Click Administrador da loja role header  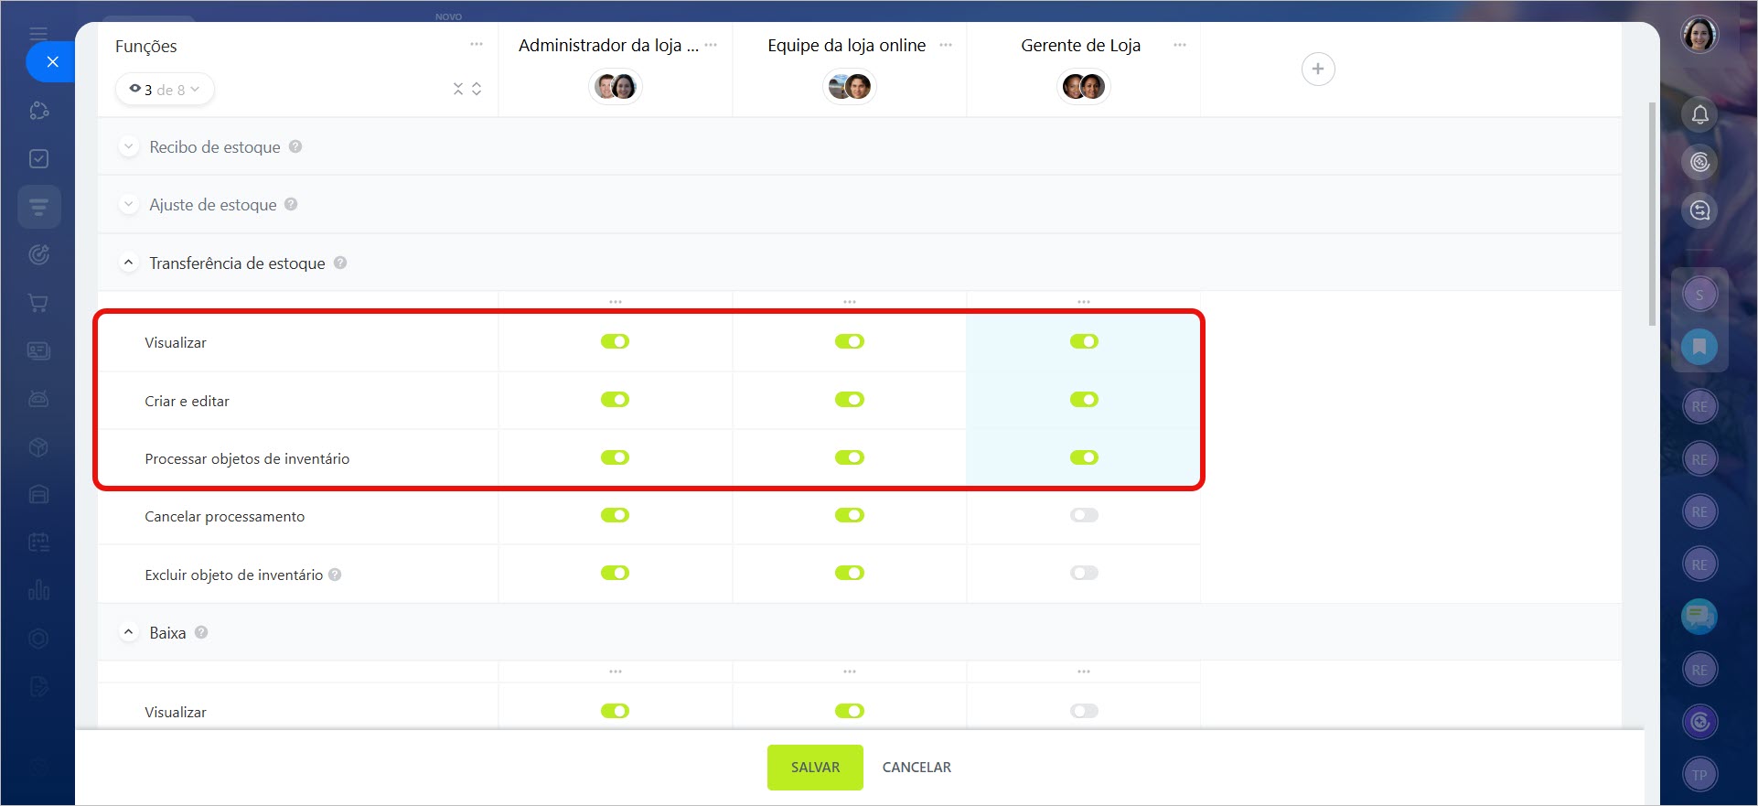[608, 46]
